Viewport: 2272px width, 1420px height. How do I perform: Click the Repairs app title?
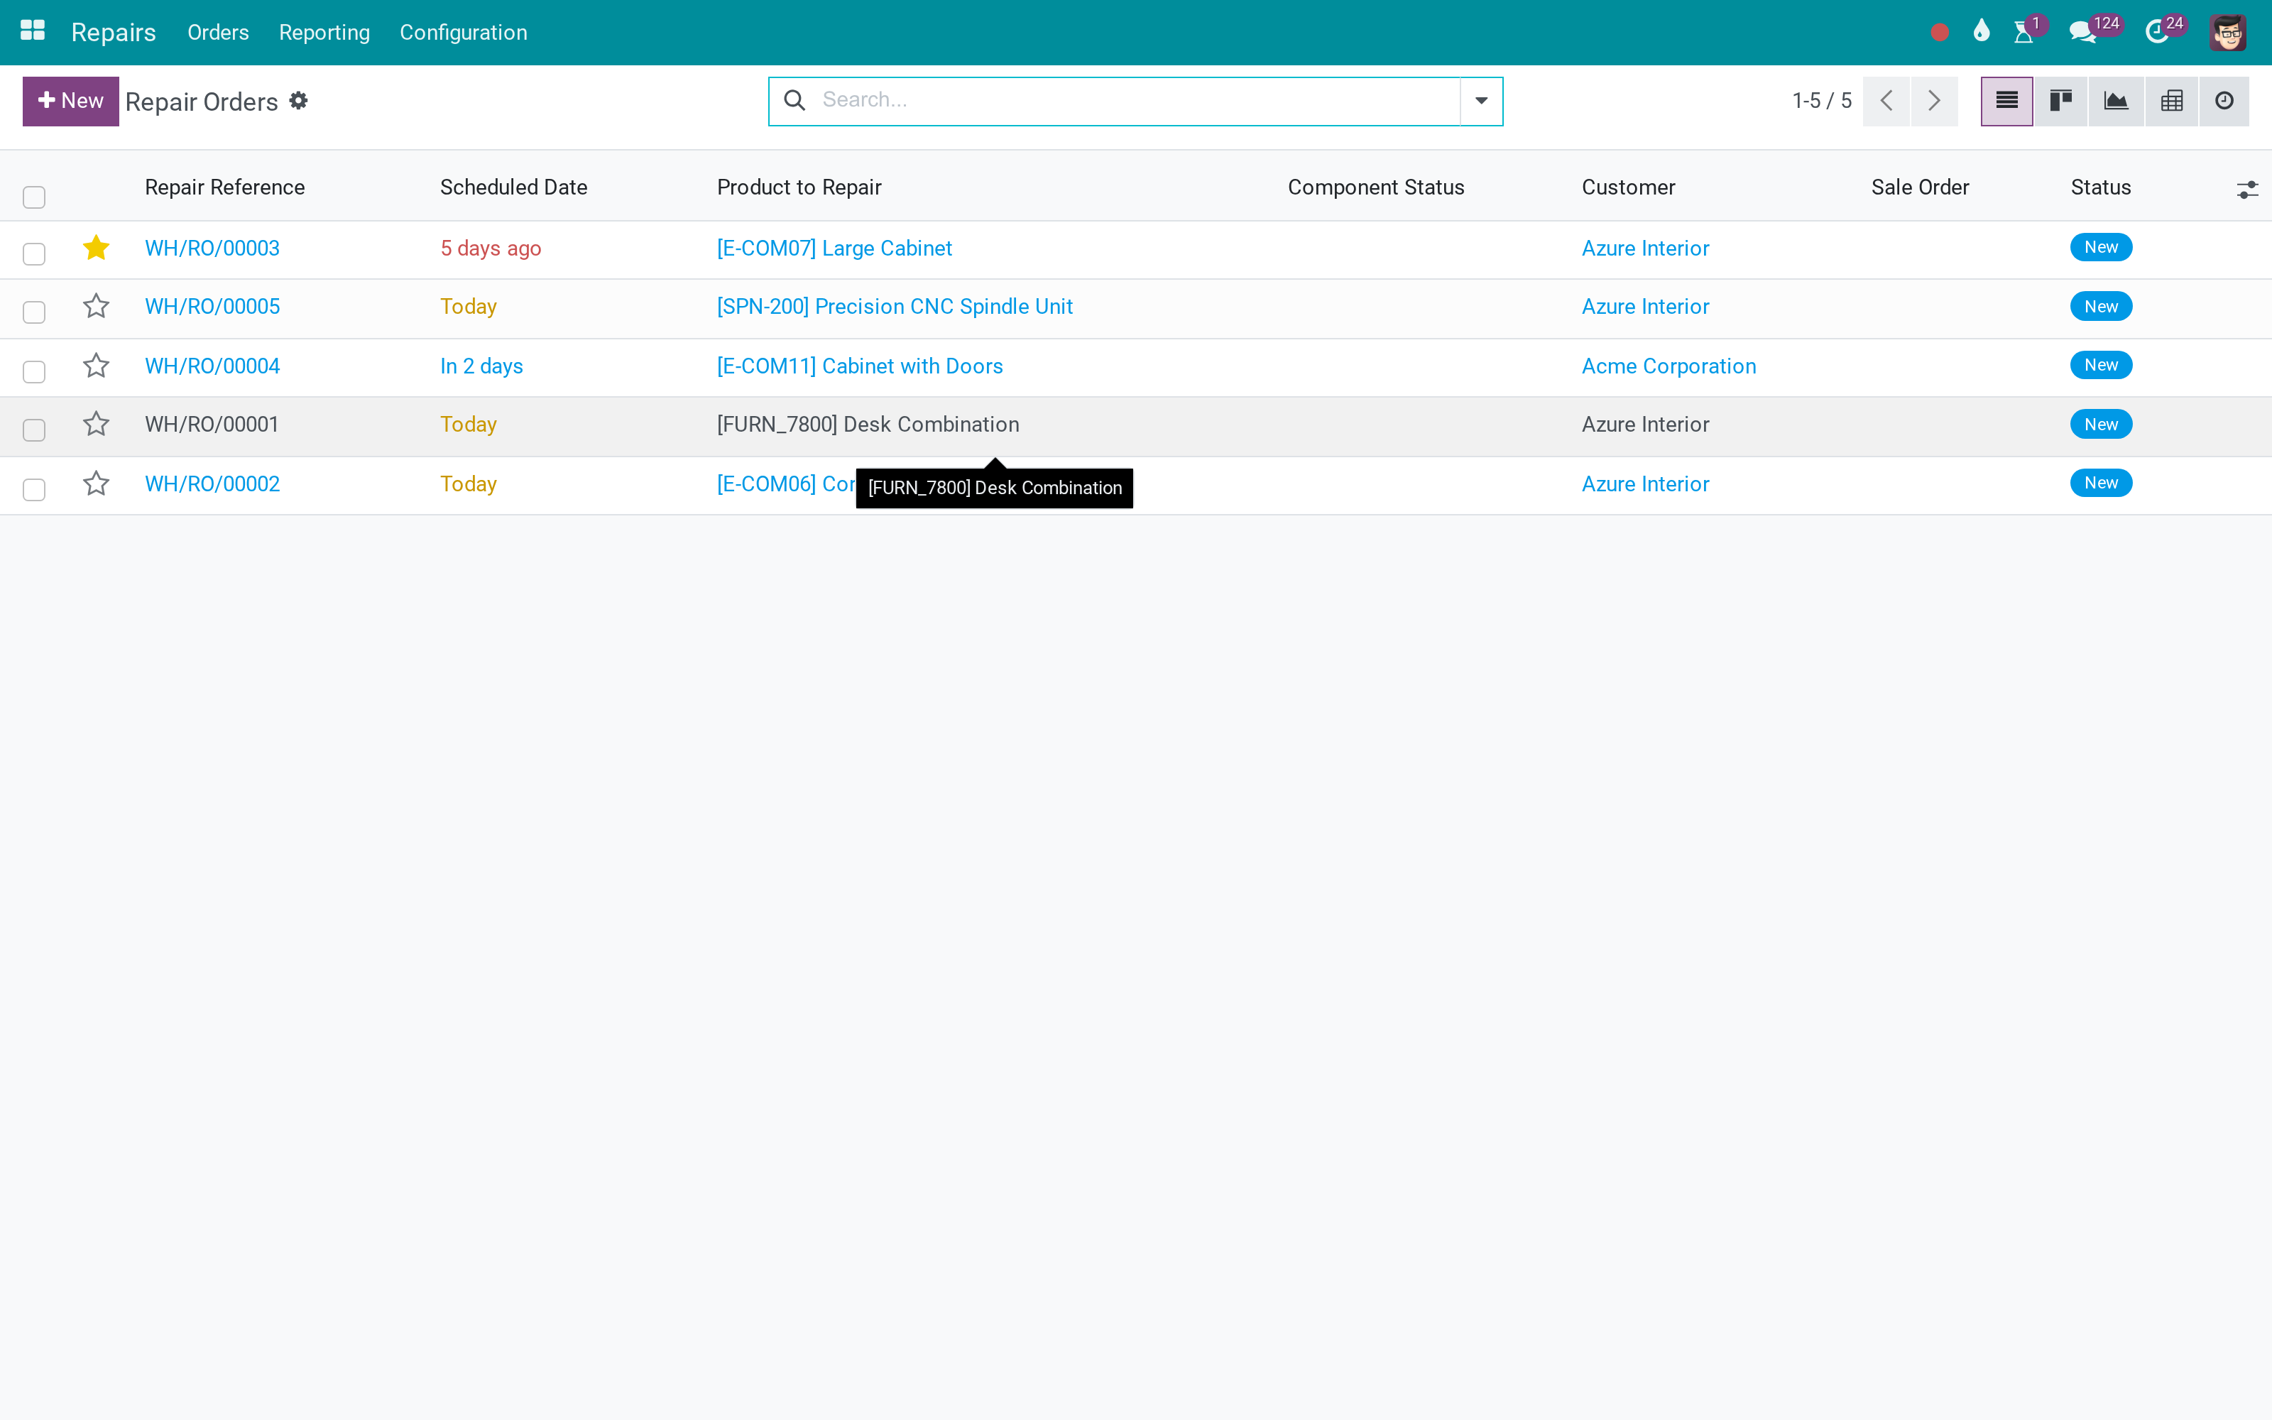114,32
